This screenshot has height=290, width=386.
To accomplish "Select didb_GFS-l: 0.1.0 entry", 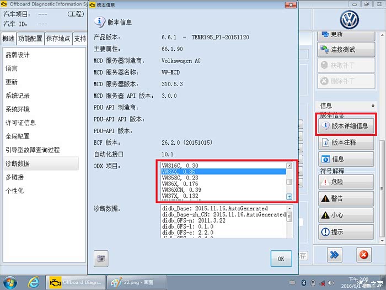I will (223, 226).
